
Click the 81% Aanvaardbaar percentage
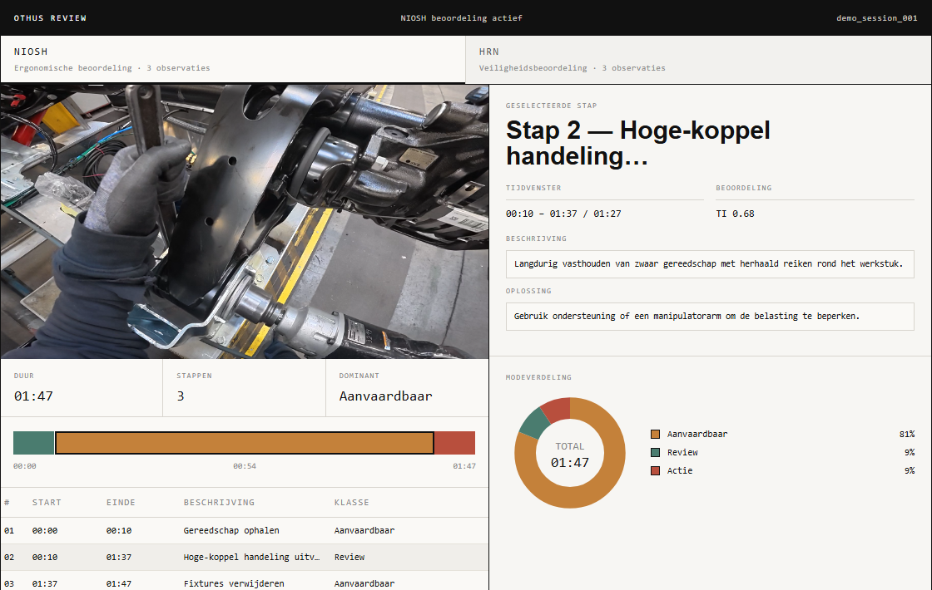point(907,434)
